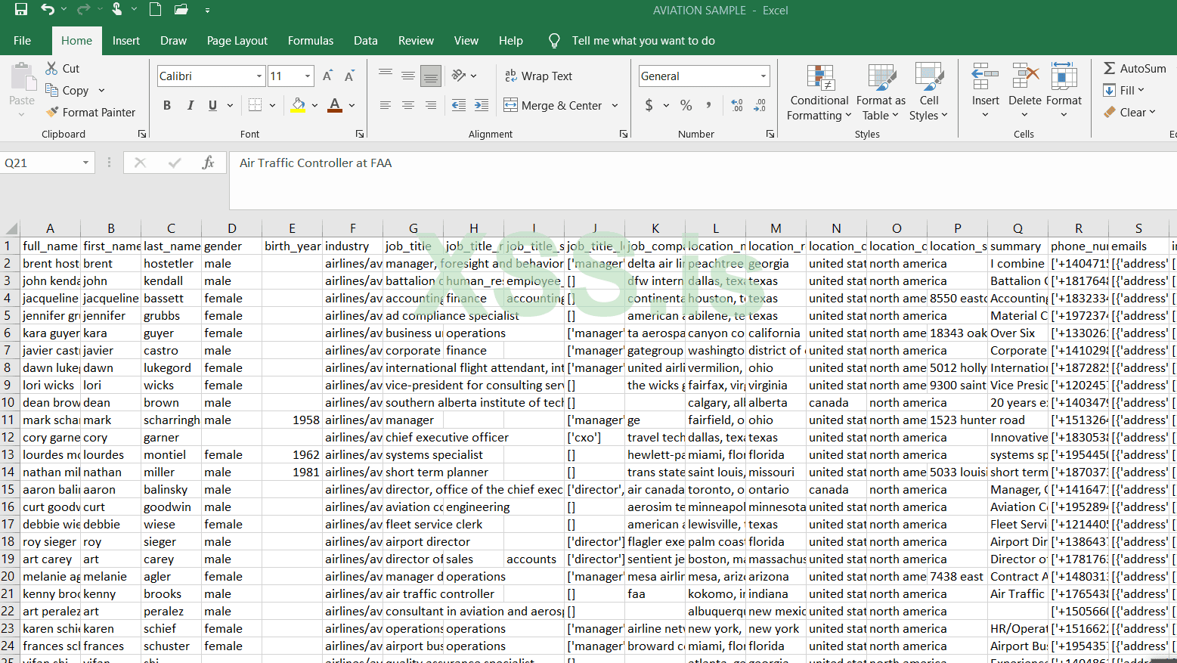1177x663 pixels.
Task: Toggle Wrap Text on selected cell
Action: click(539, 76)
